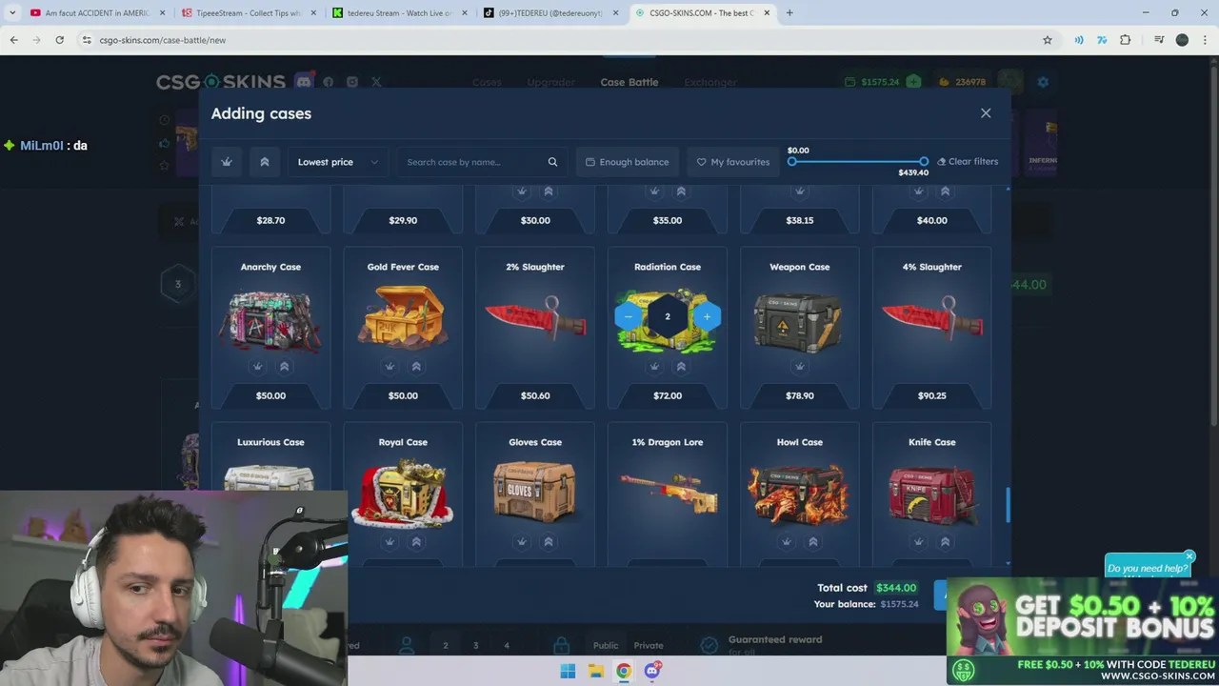Dismiss the help chat bubble with its X
The width and height of the screenshot is (1219, 686).
click(x=1189, y=555)
